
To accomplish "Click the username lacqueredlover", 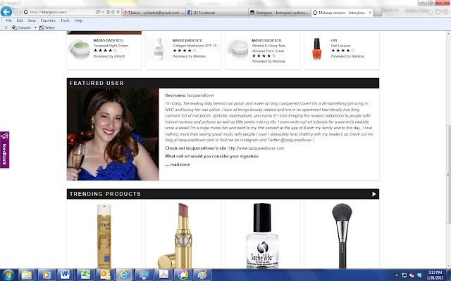I will pos(200,96).
